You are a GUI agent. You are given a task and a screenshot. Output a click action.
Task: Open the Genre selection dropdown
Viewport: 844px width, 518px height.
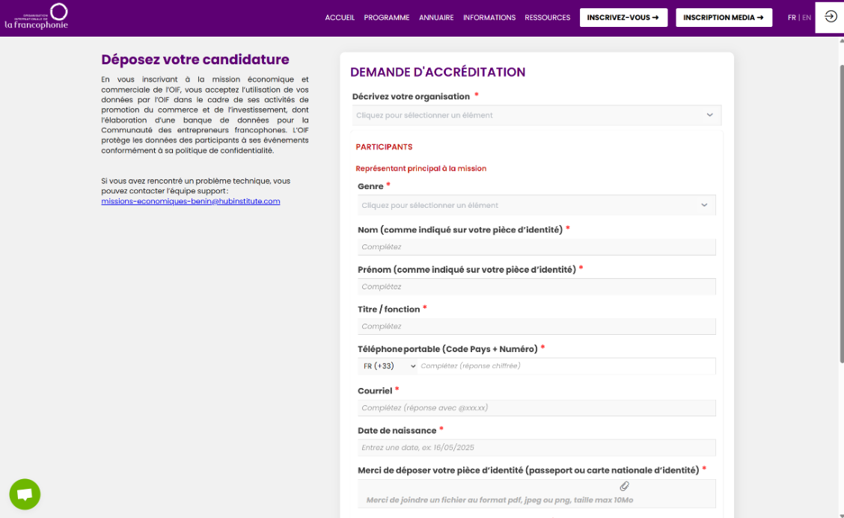pos(536,205)
